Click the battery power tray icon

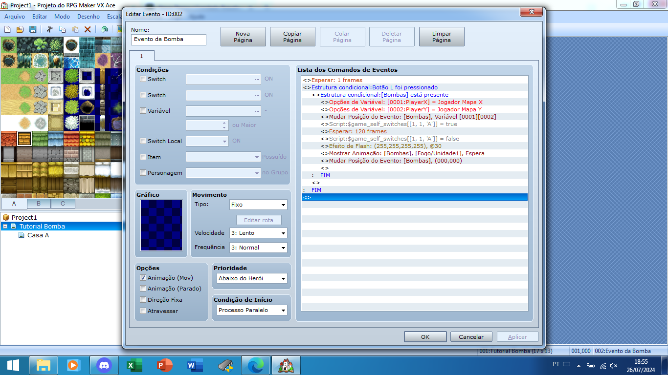tap(591, 365)
